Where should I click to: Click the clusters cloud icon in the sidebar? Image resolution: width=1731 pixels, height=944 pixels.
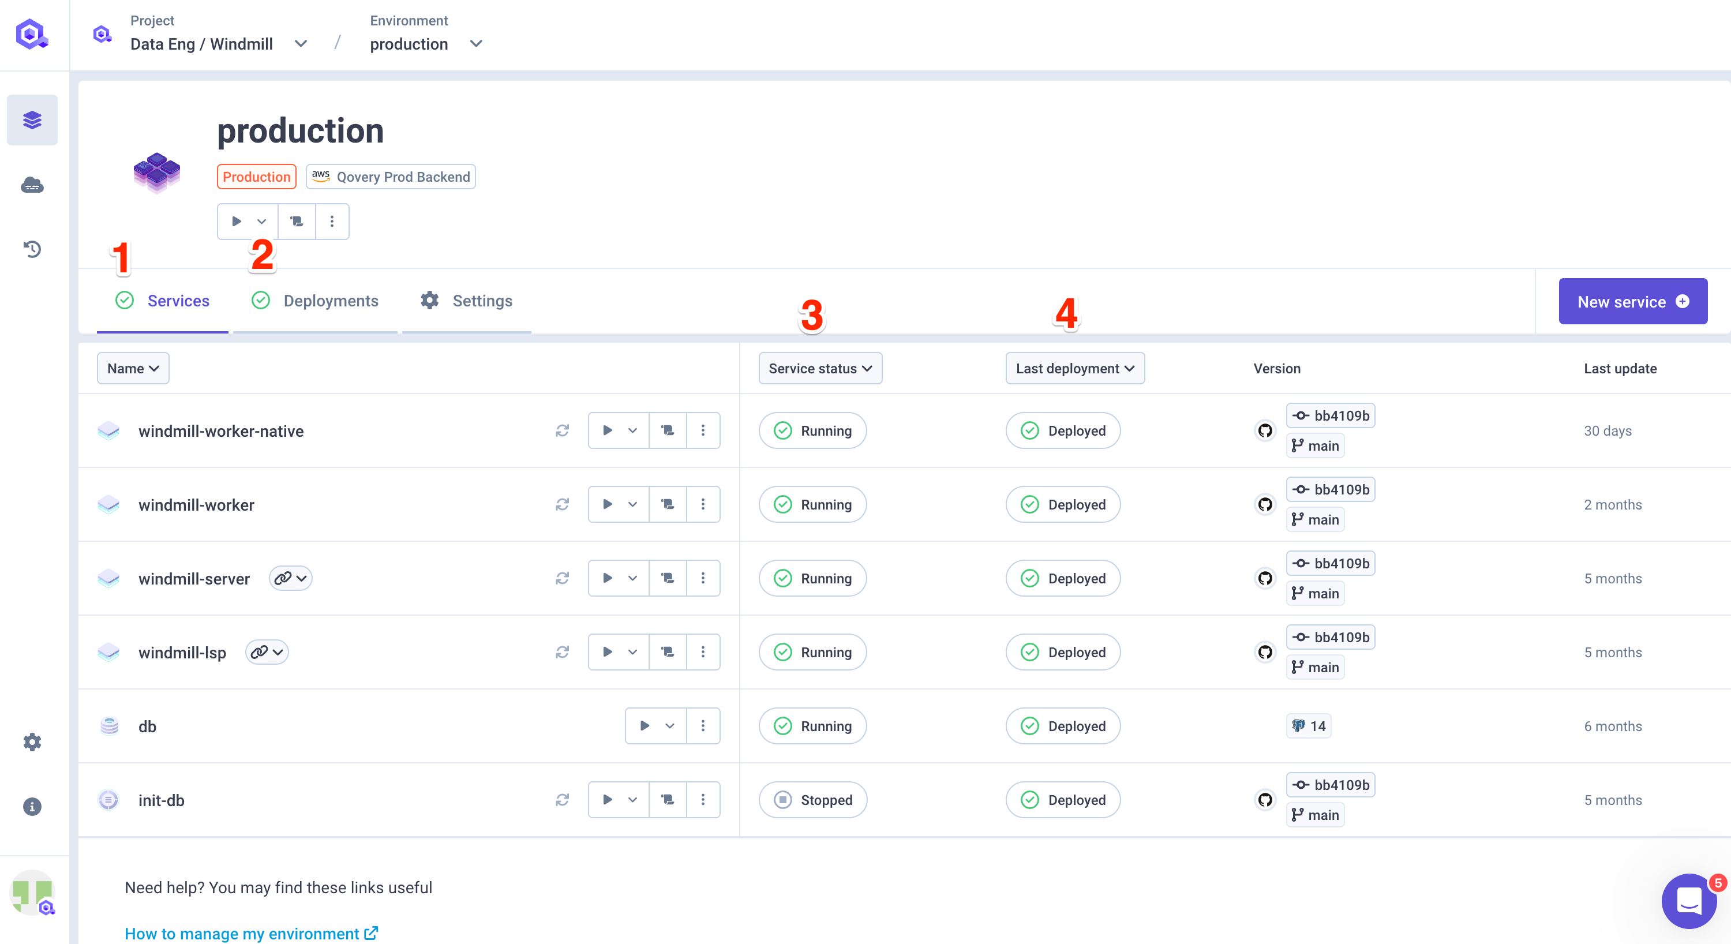[32, 185]
